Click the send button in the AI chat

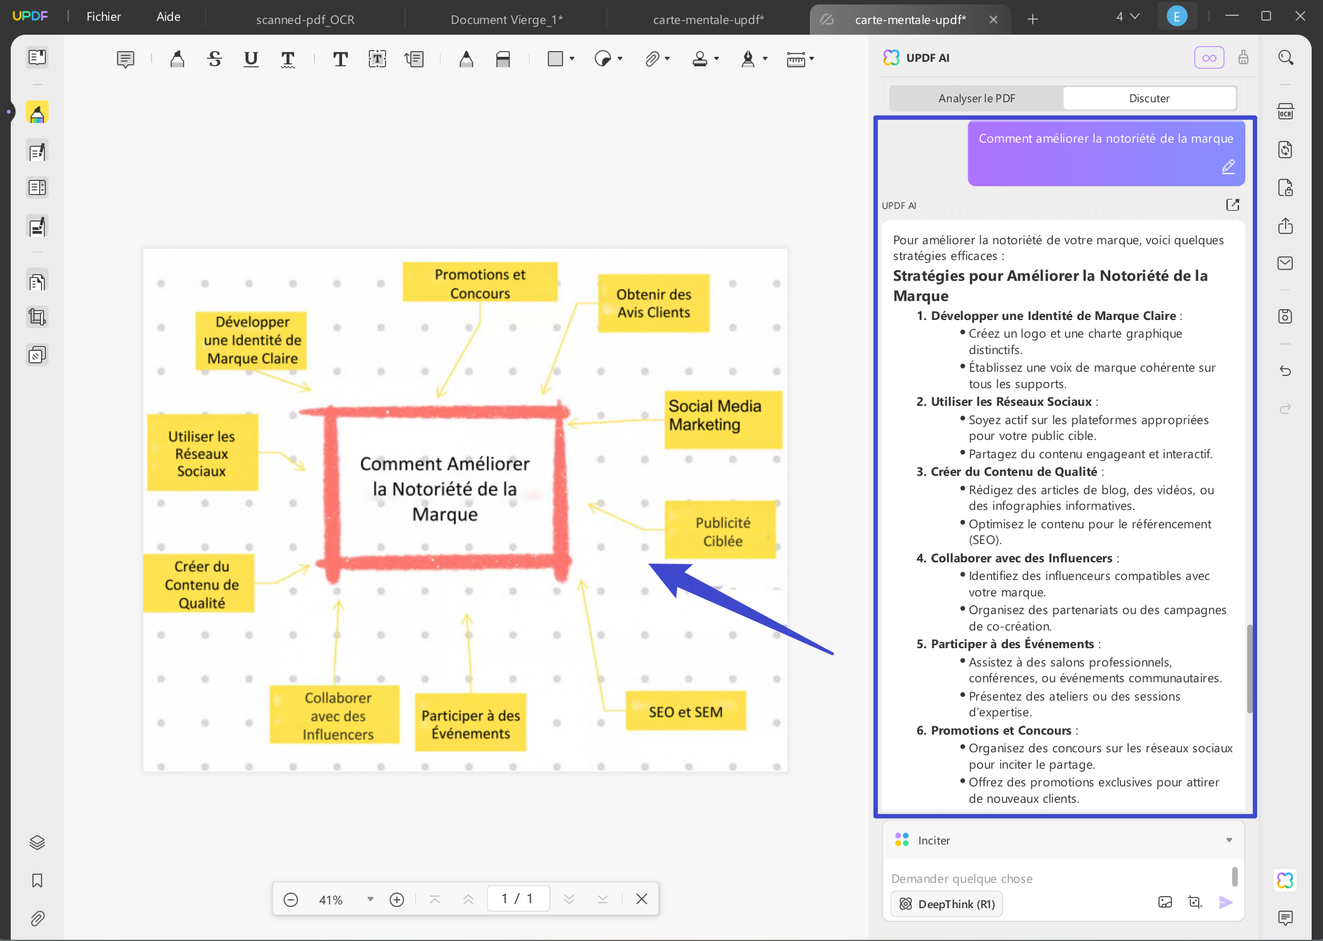(x=1225, y=903)
